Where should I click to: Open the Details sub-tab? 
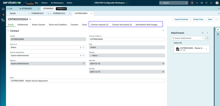tap(13, 13)
